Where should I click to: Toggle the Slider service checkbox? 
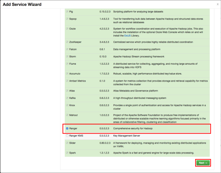(67, 143)
